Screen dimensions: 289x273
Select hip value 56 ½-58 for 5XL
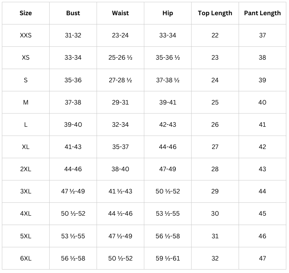pos(168,236)
